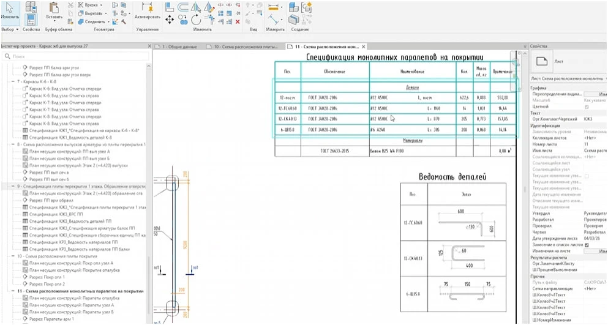
Task: Edit the Имя листа value field
Action: pyautogui.click(x=595, y=151)
